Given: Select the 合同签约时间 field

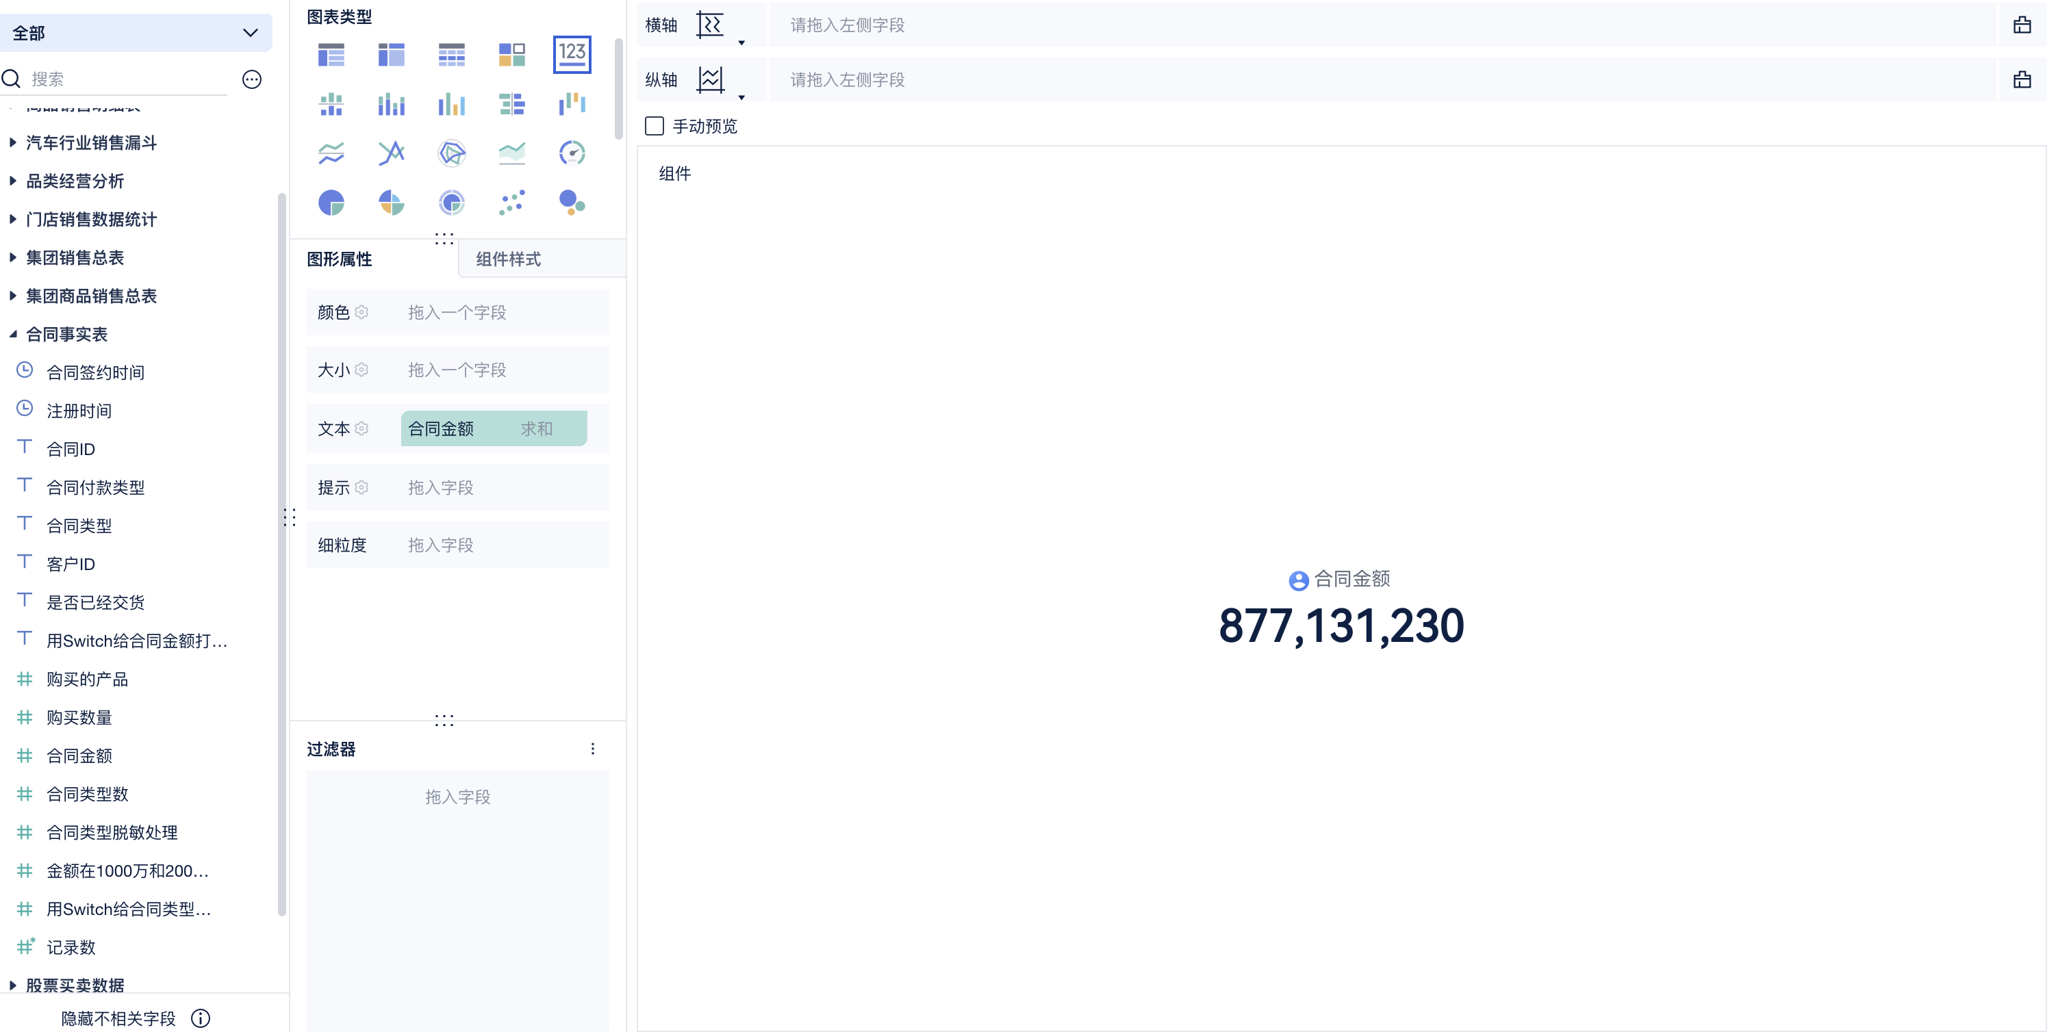Looking at the screenshot, I should click(95, 372).
